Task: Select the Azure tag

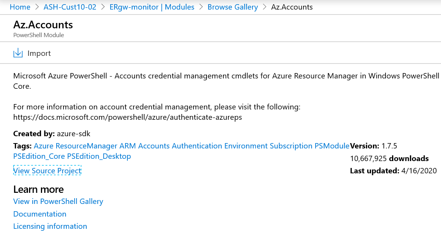Action: click(44, 146)
